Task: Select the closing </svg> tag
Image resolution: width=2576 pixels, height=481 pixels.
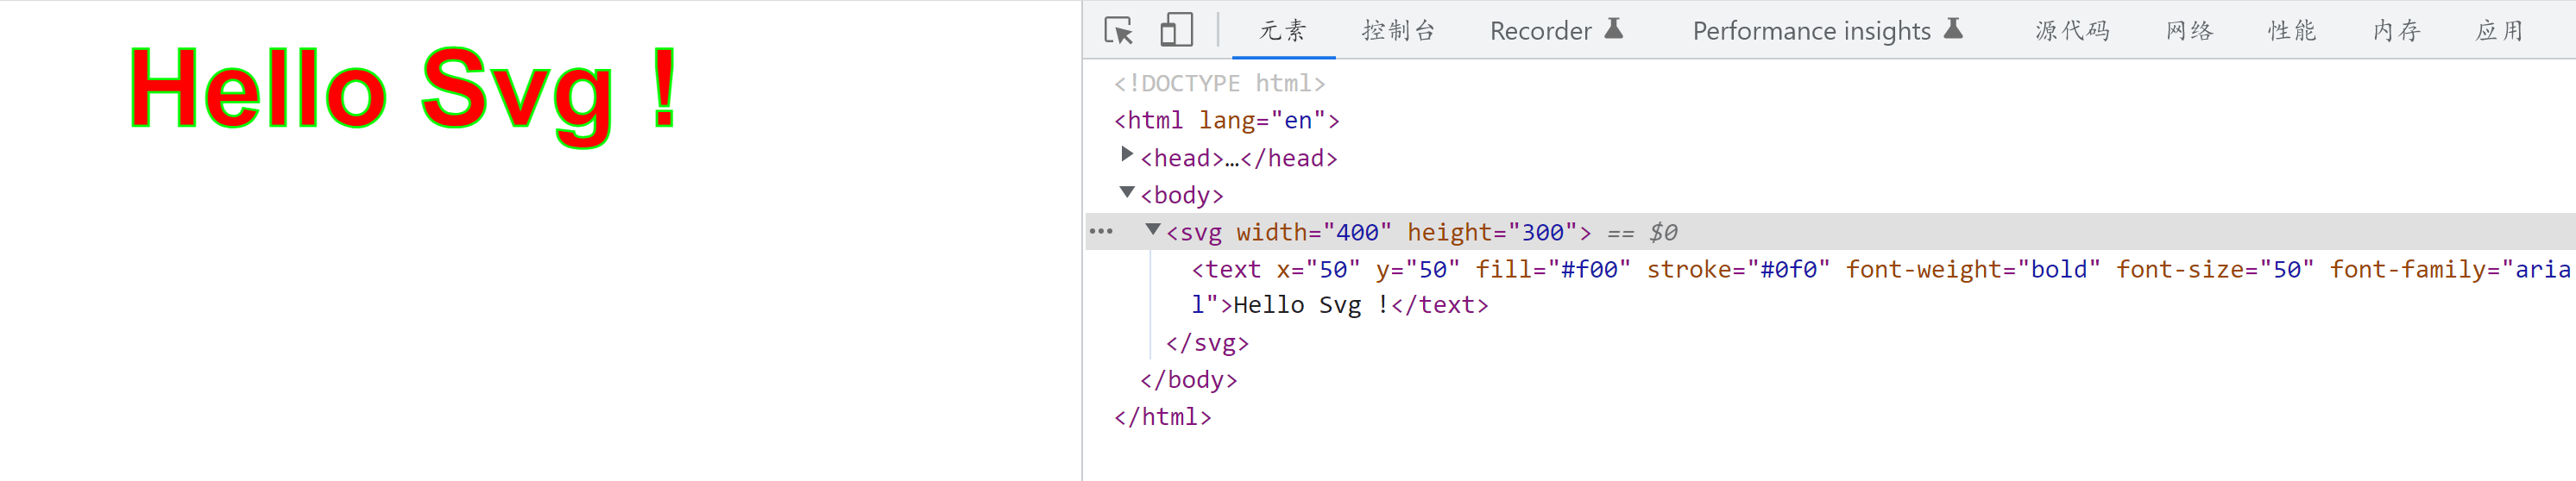Action: point(1207,343)
